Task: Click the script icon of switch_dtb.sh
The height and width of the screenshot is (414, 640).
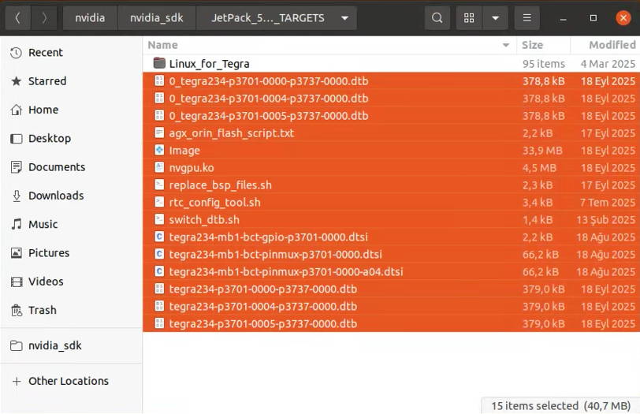Action: coord(159,219)
